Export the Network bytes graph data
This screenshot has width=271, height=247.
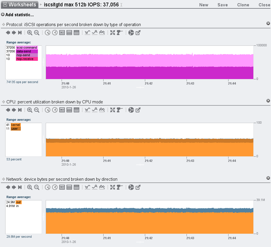coord(138,187)
